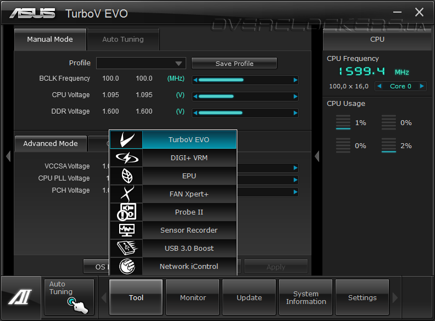Increase CPU Voltage with right arrow
Screen dimensions: 435x321
(295, 97)
